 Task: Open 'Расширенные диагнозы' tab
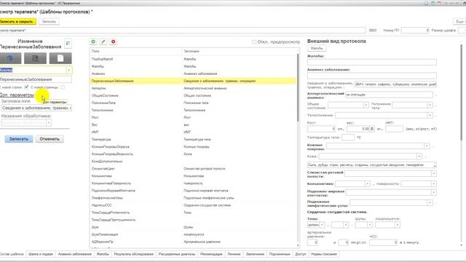[x=177, y=254]
